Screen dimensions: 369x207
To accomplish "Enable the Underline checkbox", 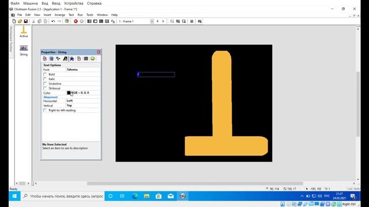I will point(45,84).
